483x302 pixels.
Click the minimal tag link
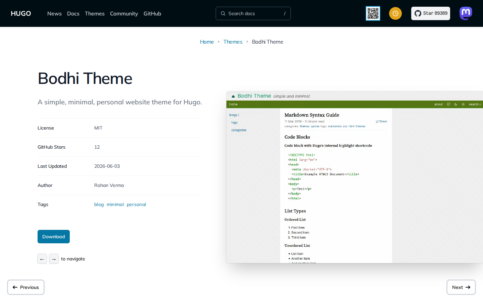click(115, 204)
